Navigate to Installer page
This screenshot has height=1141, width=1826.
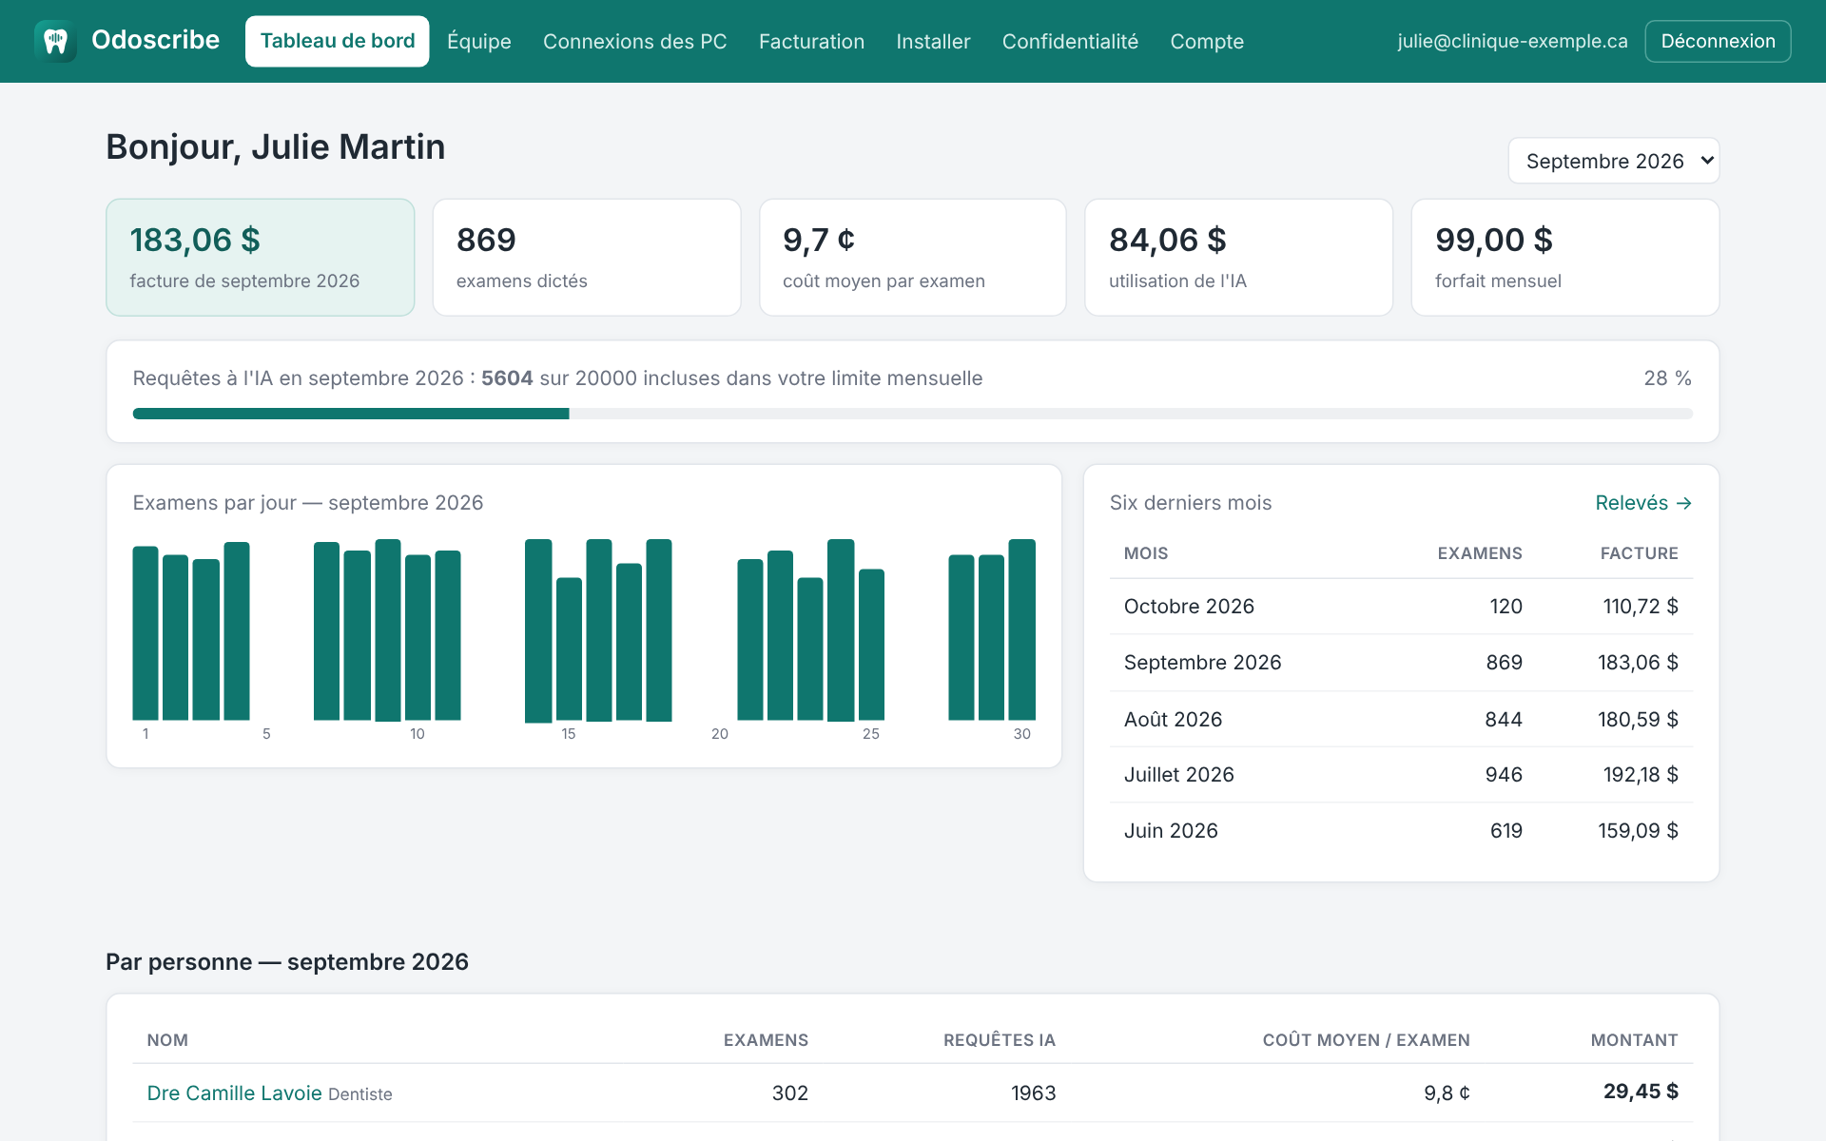[933, 41]
